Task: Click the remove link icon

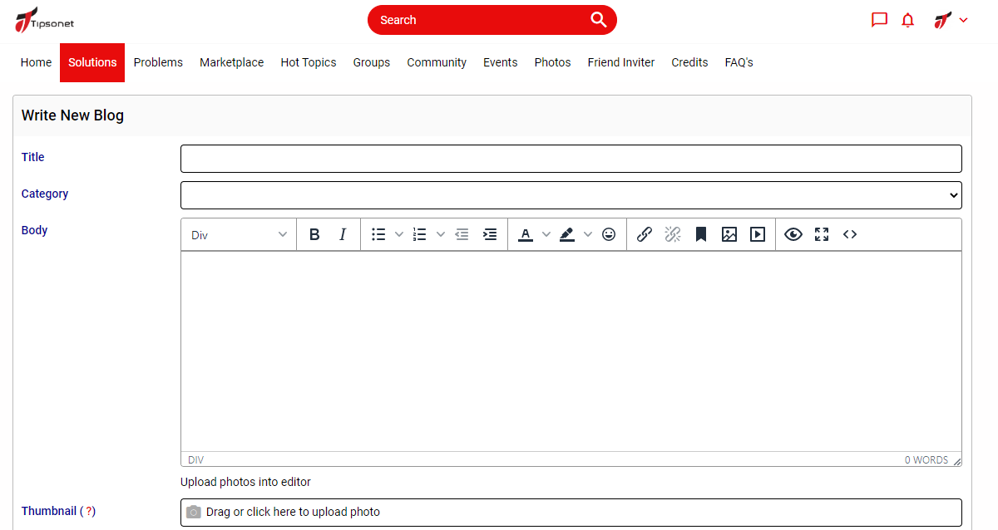Action: [x=673, y=234]
